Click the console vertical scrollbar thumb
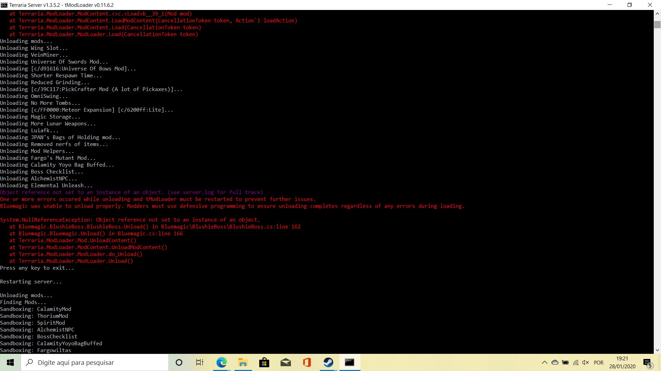The height and width of the screenshot is (371, 661). (x=657, y=25)
